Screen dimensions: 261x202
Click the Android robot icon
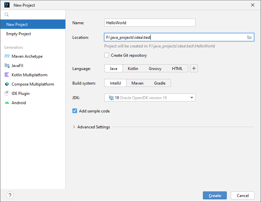(7, 103)
